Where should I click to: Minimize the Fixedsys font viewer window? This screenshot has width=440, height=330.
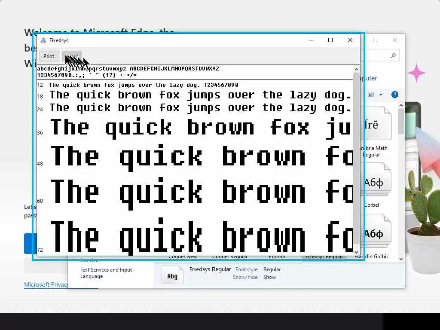(x=311, y=40)
